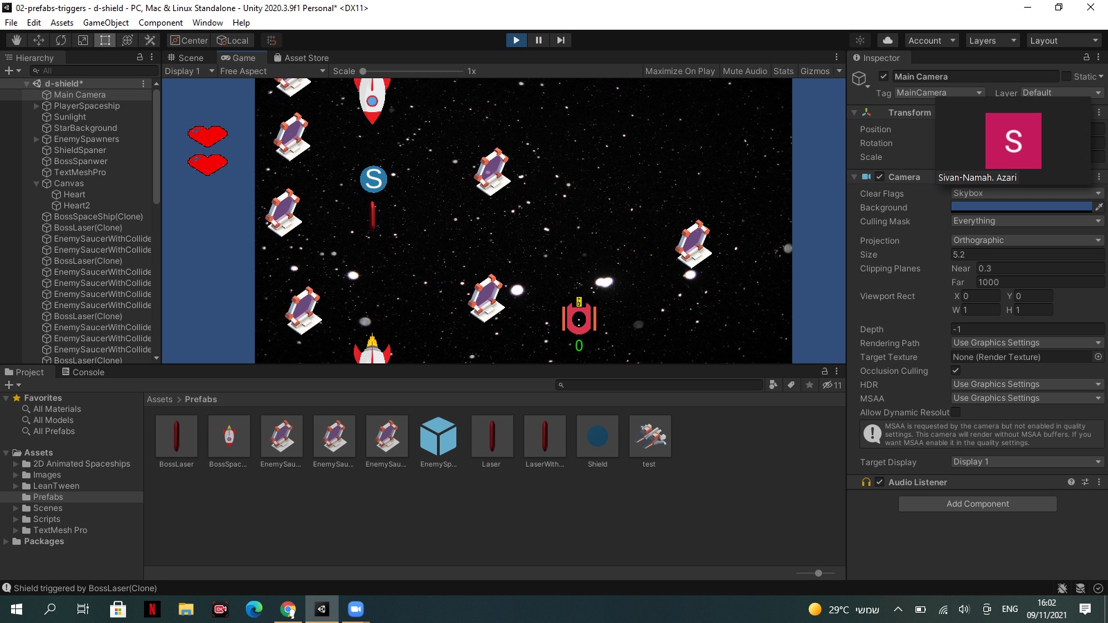
Task: Select the Hand tool
Action: coord(15,40)
